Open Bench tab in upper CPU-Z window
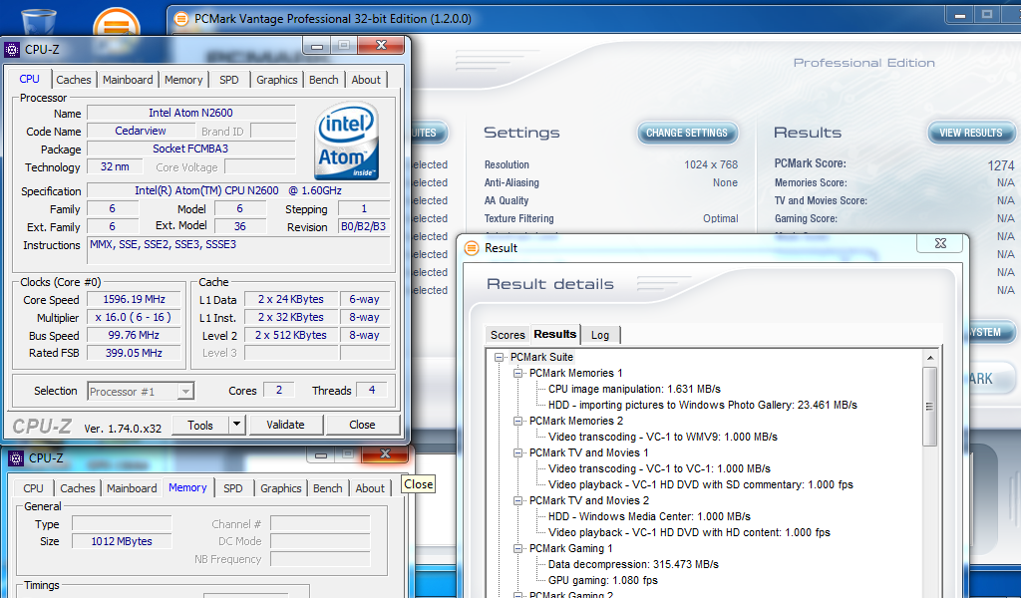 tap(324, 80)
